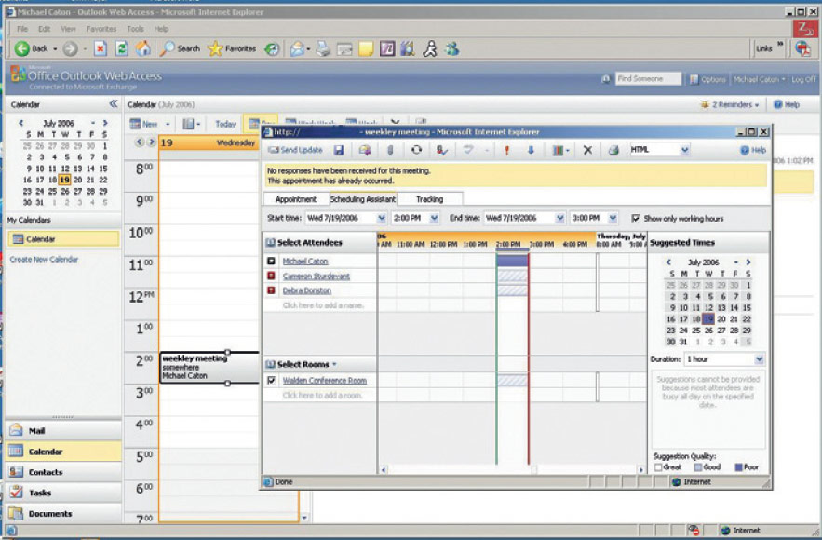
Task: Open the Mail pane in the sidebar
Action: coord(37,431)
